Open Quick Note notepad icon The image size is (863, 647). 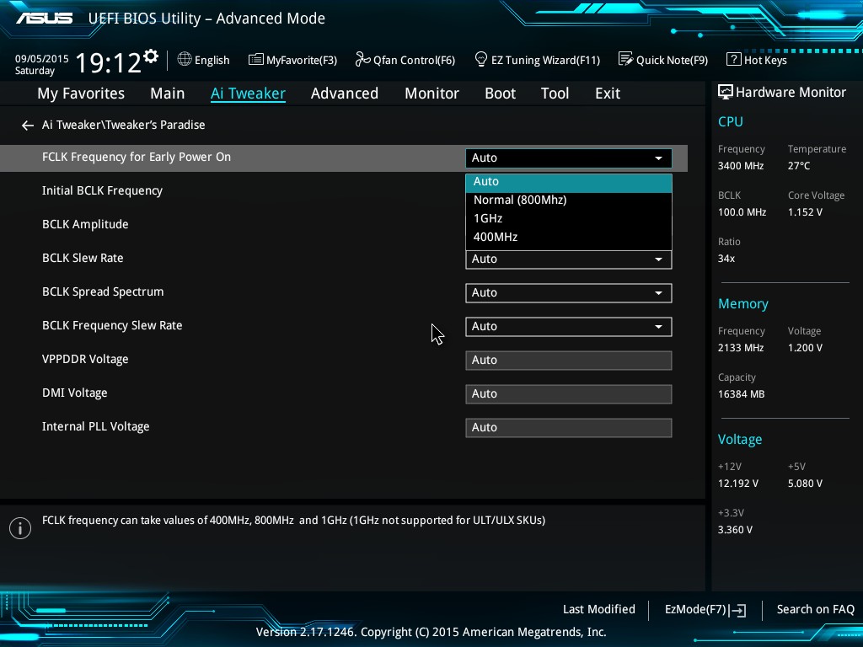[626, 59]
